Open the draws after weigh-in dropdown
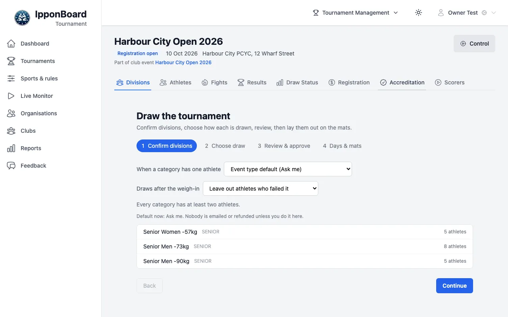The height and width of the screenshot is (317, 508). pos(260,189)
